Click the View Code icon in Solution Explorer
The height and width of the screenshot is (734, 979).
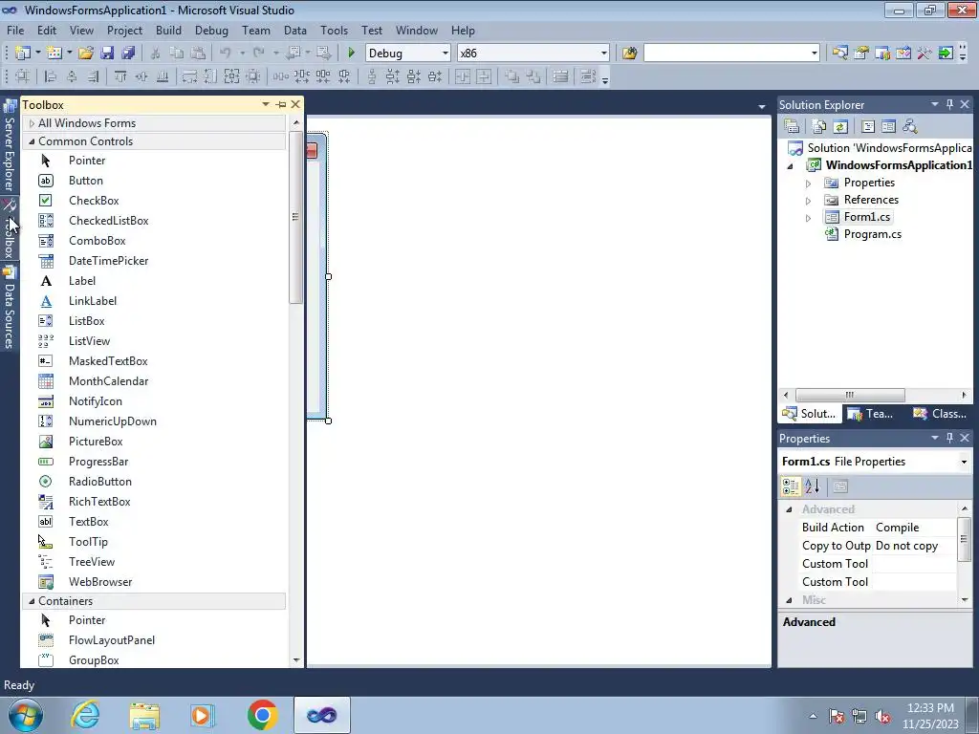pyautogui.click(x=868, y=126)
